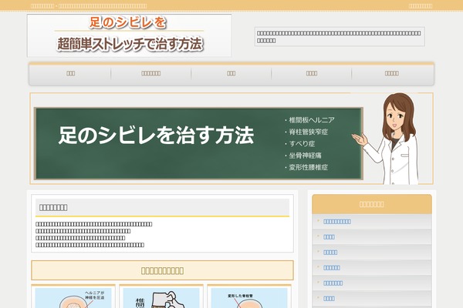463x308 pixels.
Task: Open the middle spine vertebra illustration thumbnail
Action: pos(161,298)
